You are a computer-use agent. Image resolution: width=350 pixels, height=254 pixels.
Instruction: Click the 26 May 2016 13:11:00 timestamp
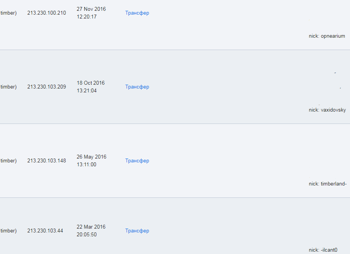click(91, 161)
